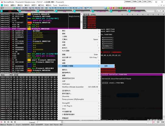This screenshot has height=126, width=165.
Task: Open the Notepad quick-launch button
Action: pyautogui.click(x=128, y=1)
